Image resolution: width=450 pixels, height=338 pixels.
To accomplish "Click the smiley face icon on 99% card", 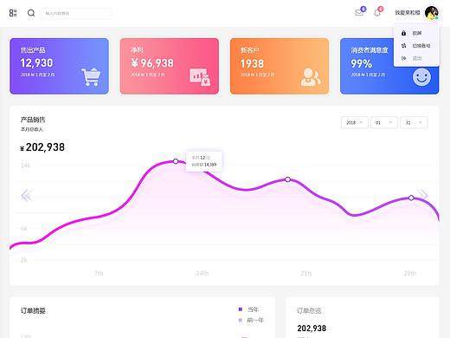I will coord(421,77).
